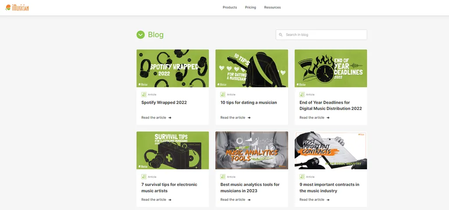This screenshot has height=210, width=449.
Task: Click arrow icon under 9 most important contracts
Action: [328, 200]
